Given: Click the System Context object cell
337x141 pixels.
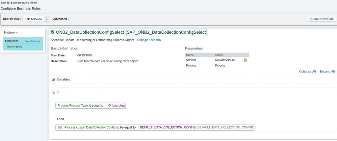Looking at the screenshot, I should (x=225, y=60).
